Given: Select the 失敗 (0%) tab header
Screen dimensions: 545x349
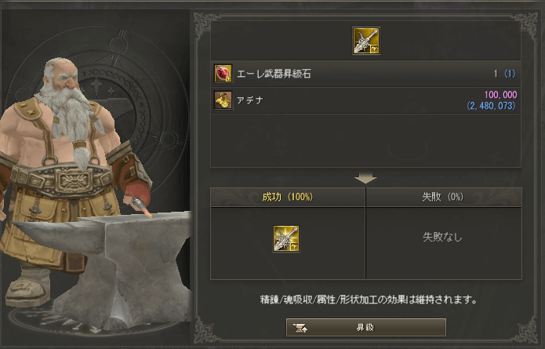Looking at the screenshot, I should (x=444, y=197).
